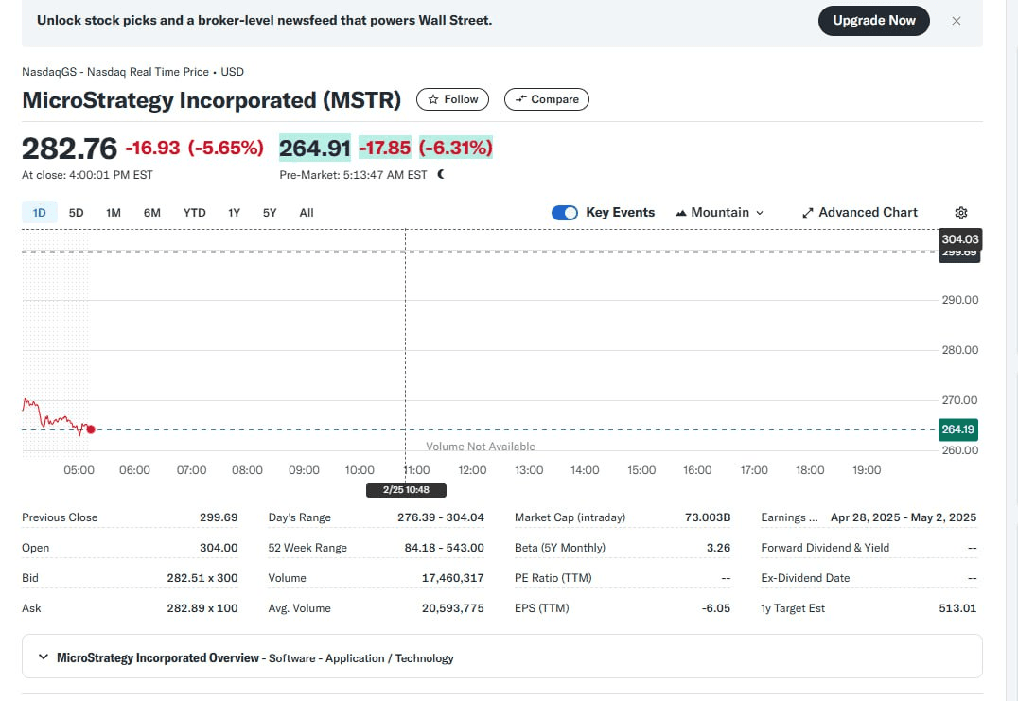Click the MicroStrategy Incorporated (MSTR) heading
1018x701 pixels.
212,100
